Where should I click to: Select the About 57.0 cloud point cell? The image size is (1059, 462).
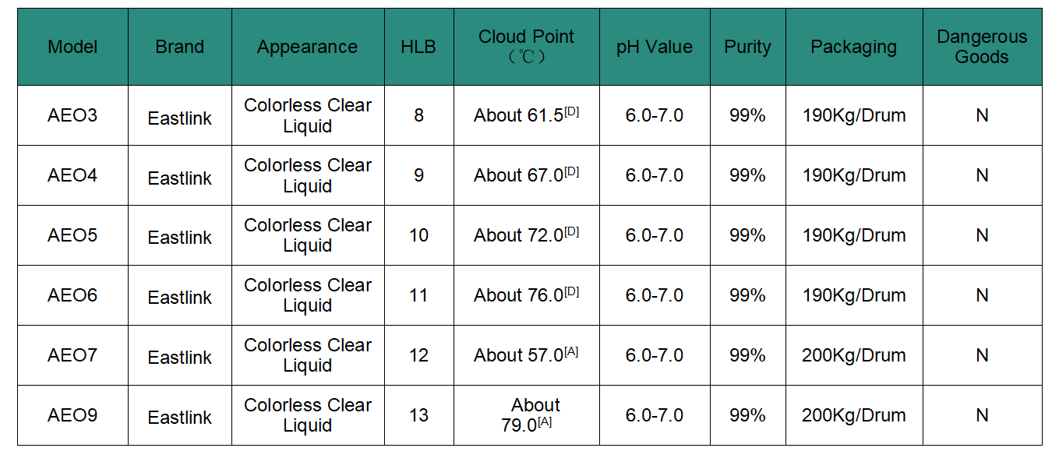coord(527,355)
